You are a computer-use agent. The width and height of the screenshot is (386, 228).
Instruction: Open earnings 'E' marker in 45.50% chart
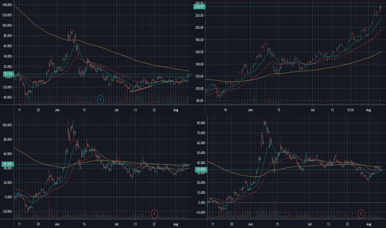coord(154,213)
